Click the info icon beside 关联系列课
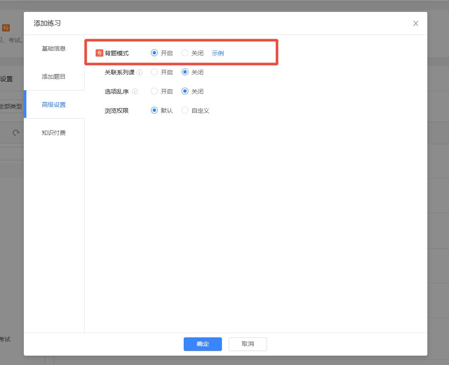The height and width of the screenshot is (365, 449). [139, 72]
